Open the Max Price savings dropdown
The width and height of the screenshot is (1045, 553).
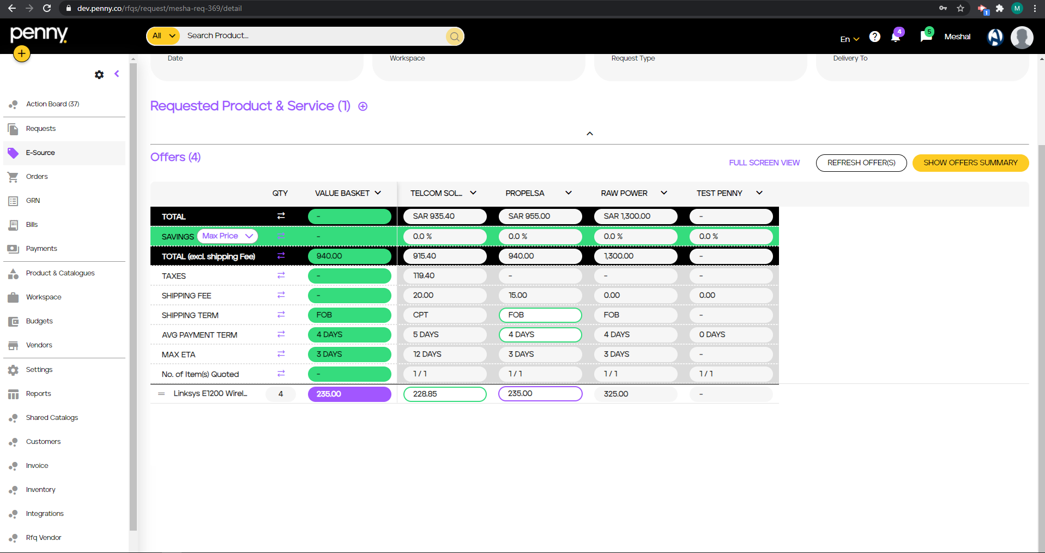[227, 236]
